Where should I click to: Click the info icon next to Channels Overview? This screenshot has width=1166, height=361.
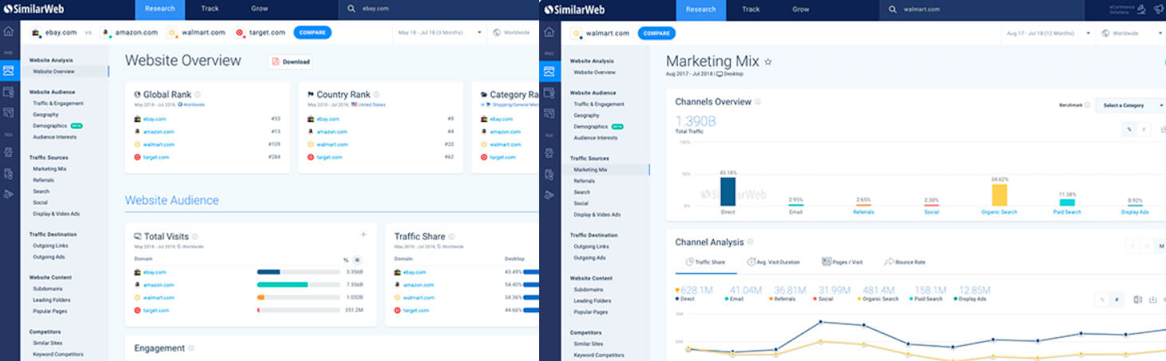[758, 102]
